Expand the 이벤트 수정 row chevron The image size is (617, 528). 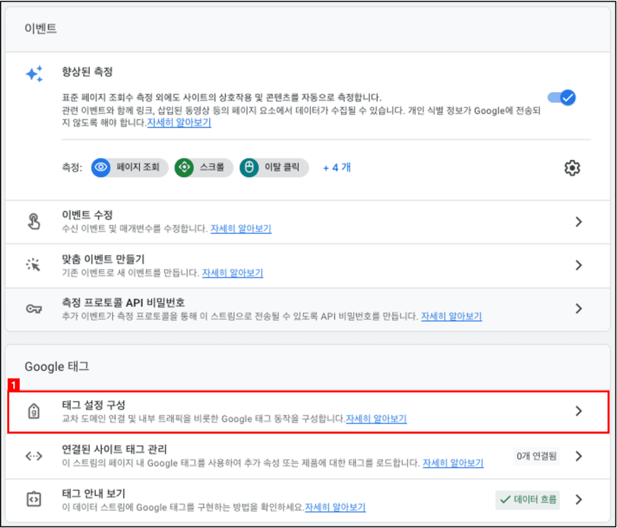tap(578, 222)
